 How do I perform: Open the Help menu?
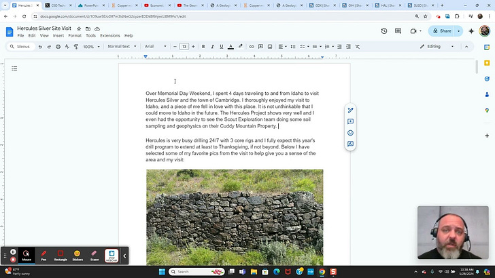[129, 35]
